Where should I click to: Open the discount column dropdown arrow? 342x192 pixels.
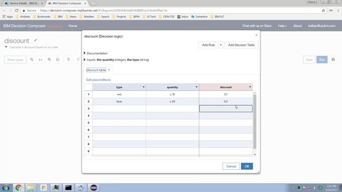[x=250, y=87]
